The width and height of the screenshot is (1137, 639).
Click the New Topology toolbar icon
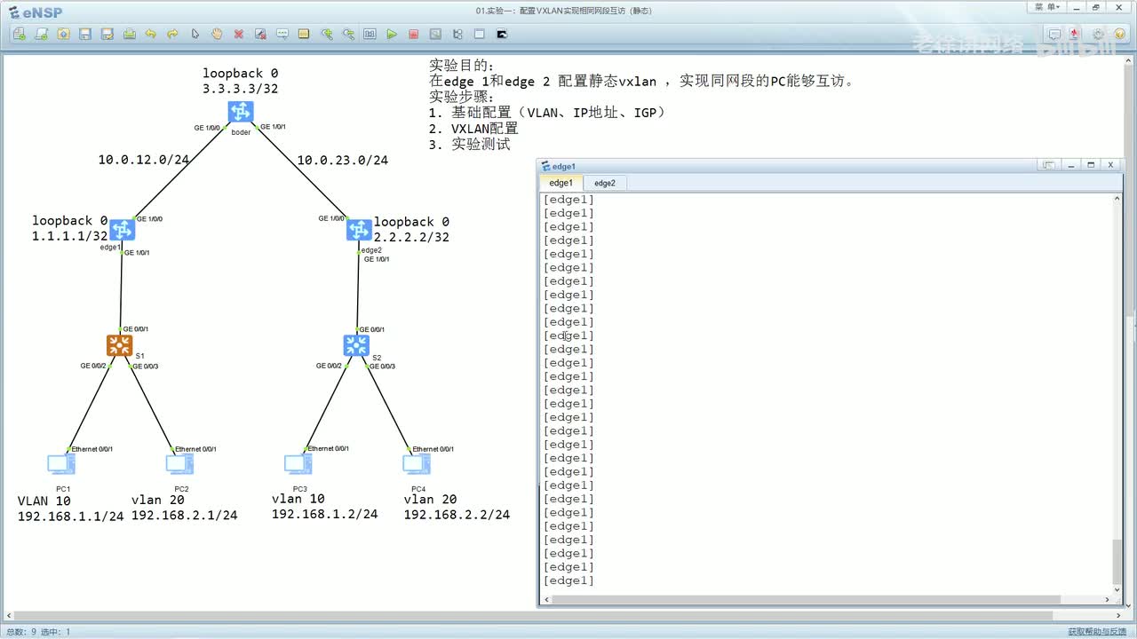(19, 35)
